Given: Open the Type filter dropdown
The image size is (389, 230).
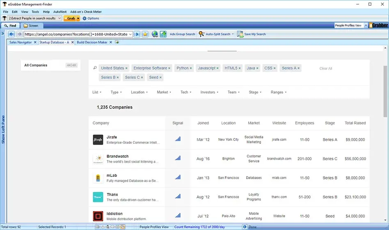Looking at the screenshot, I should (116, 92).
